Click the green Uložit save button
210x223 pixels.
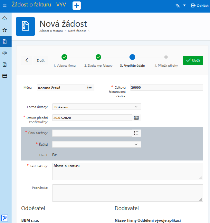193,60
